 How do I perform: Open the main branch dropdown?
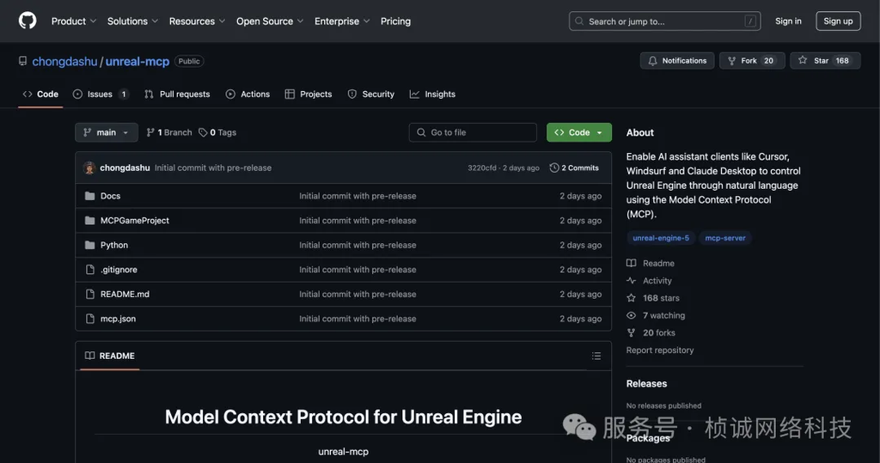coord(106,132)
